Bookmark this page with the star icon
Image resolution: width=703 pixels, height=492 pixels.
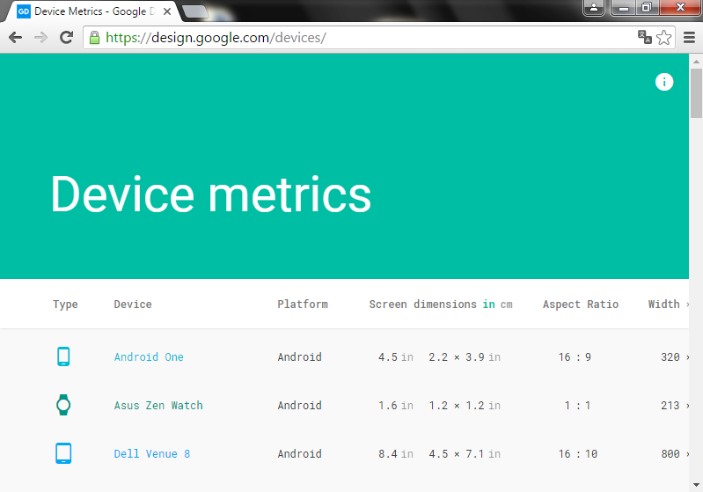664,38
